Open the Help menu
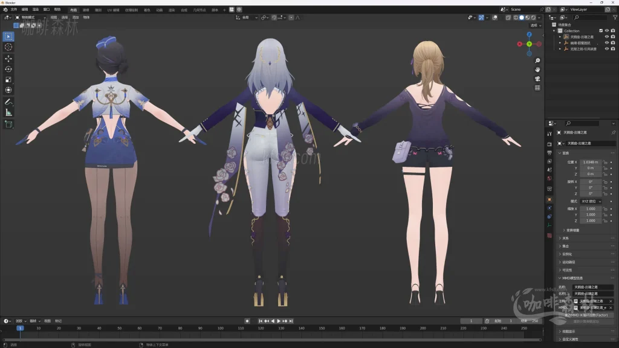 57,10
